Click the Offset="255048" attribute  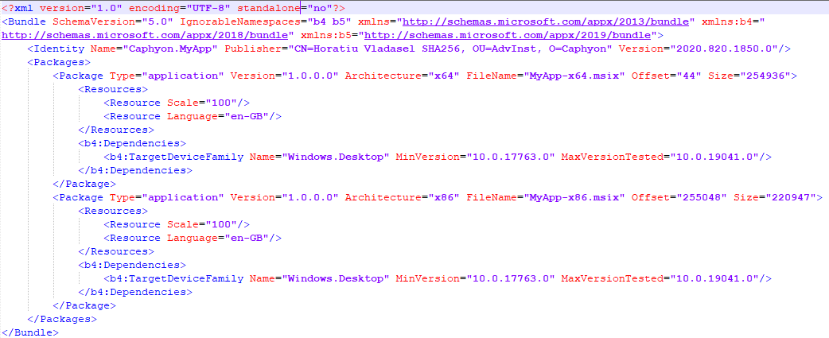pos(679,197)
